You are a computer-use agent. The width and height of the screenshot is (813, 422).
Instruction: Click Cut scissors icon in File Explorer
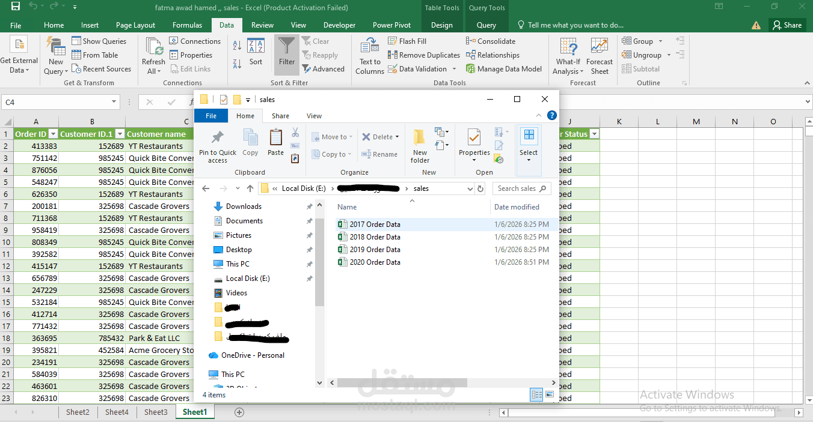tap(295, 132)
